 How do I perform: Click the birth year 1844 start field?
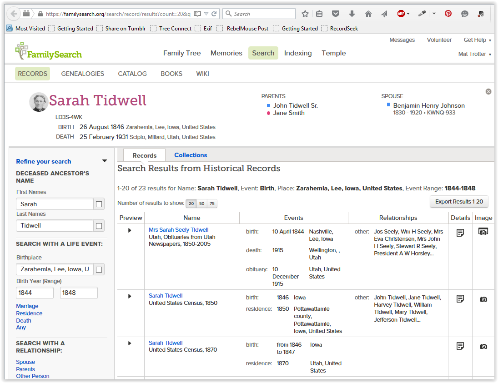[x=35, y=293]
